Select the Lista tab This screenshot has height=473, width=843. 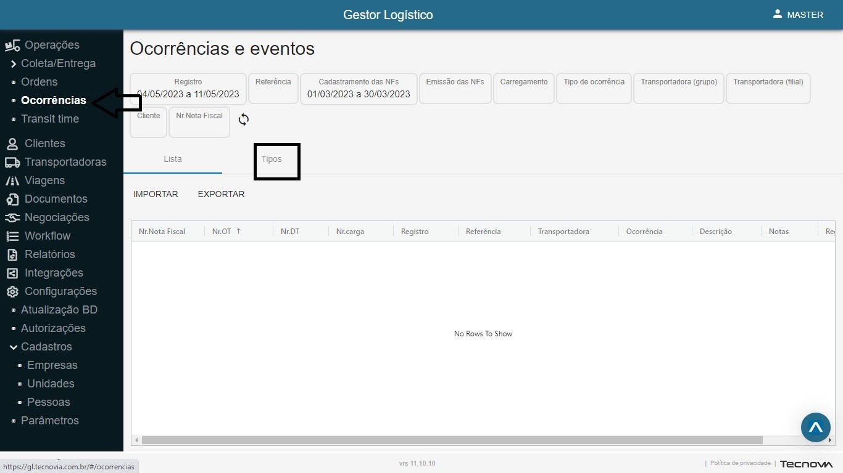173,159
